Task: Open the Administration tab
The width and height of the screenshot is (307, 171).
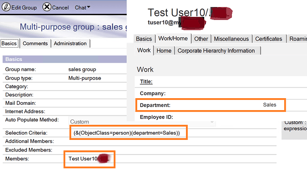Action: click(70, 44)
